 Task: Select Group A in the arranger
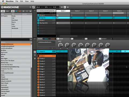coord(46,15)
